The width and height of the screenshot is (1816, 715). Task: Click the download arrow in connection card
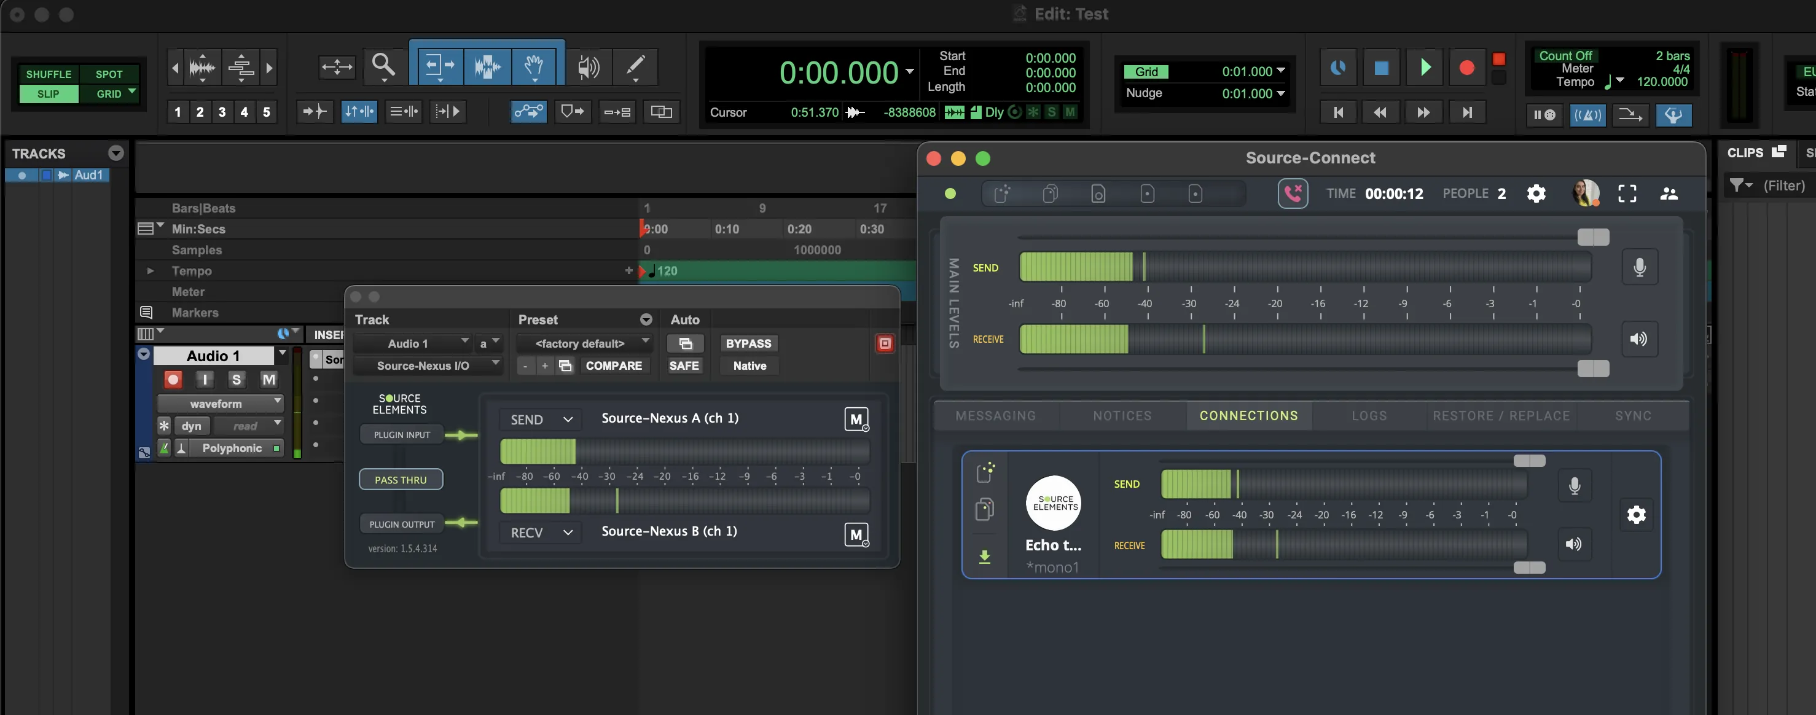click(985, 557)
